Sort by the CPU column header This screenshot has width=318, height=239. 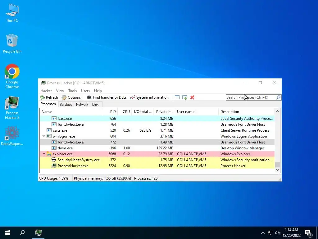click(x=125, y=112)
